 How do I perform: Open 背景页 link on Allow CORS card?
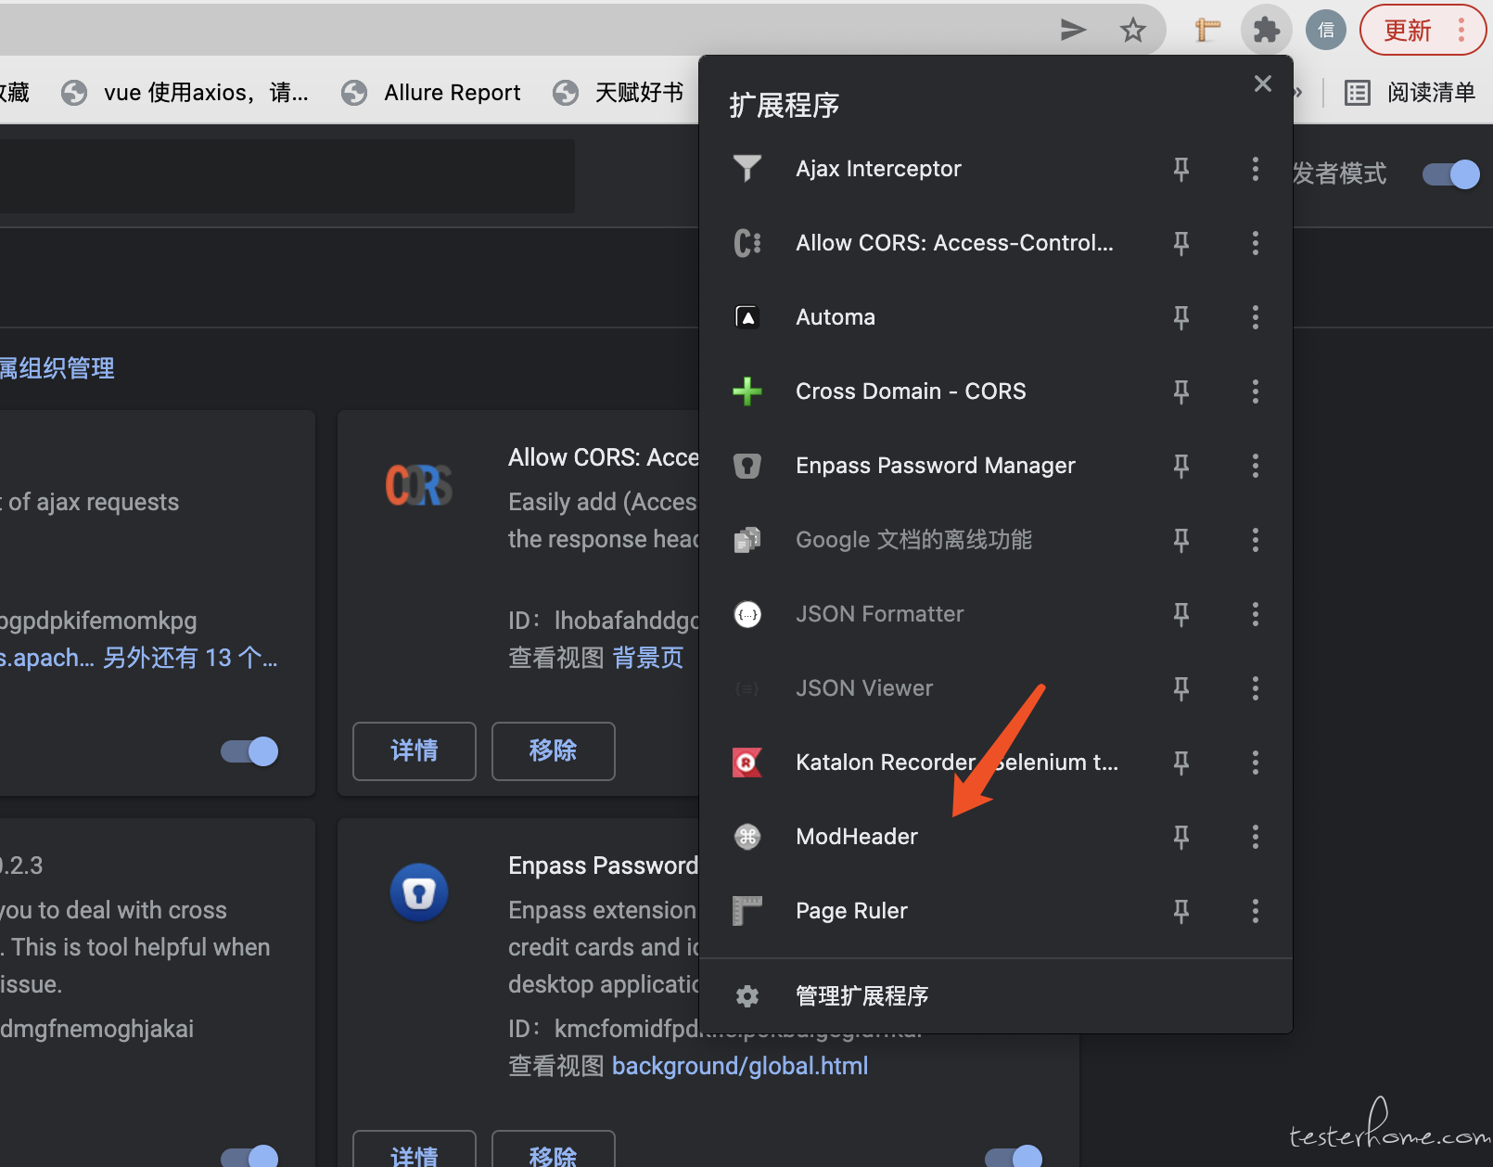648,658
